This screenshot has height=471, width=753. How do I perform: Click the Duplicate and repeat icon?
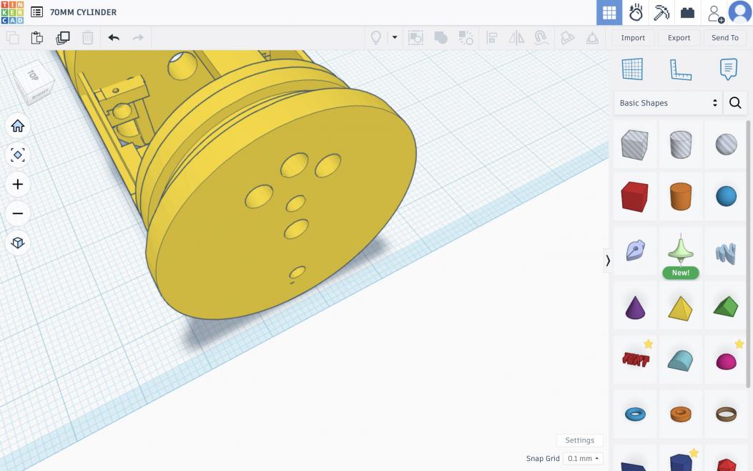point(63,38)
